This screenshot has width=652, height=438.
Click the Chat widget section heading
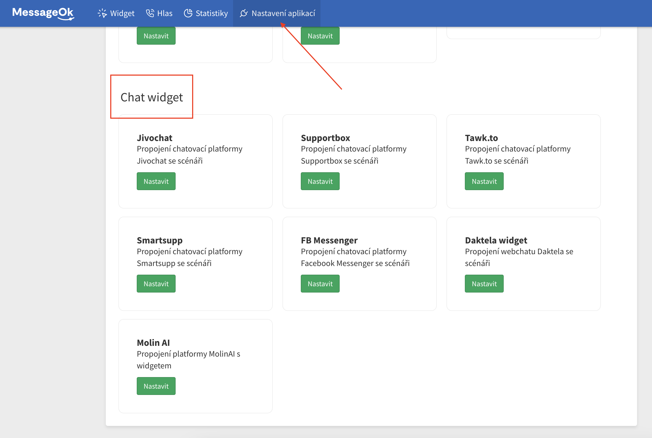pos(152,97)
